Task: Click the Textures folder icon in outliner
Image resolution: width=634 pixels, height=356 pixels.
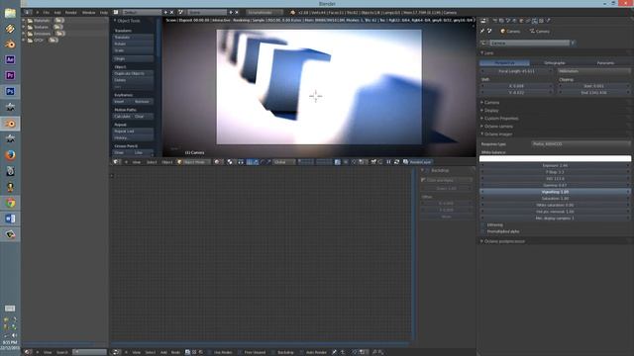Action: tap(30, 27)
